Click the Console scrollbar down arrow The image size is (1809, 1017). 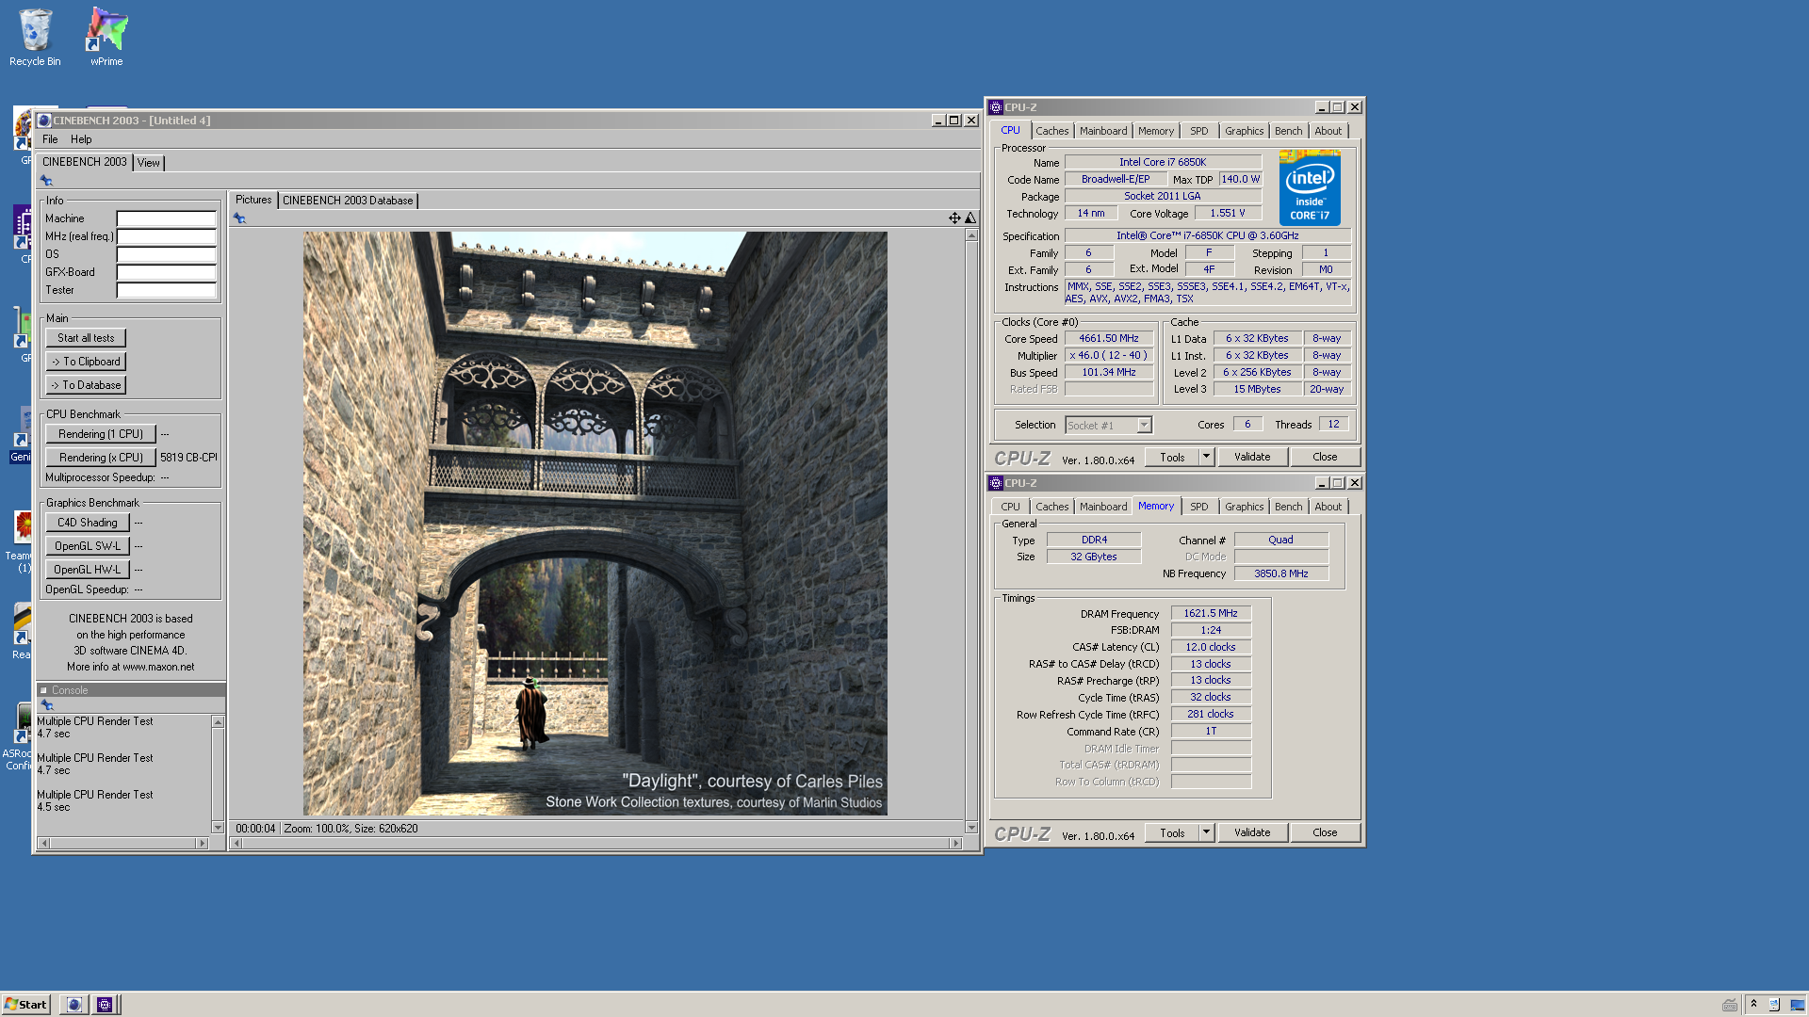218,828
